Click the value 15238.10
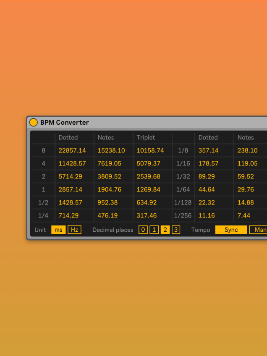 tap(111, 151)
